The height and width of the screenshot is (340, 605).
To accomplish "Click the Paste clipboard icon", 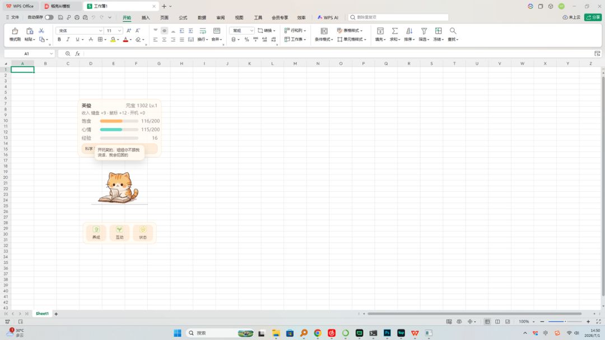I will click(29, 31).
